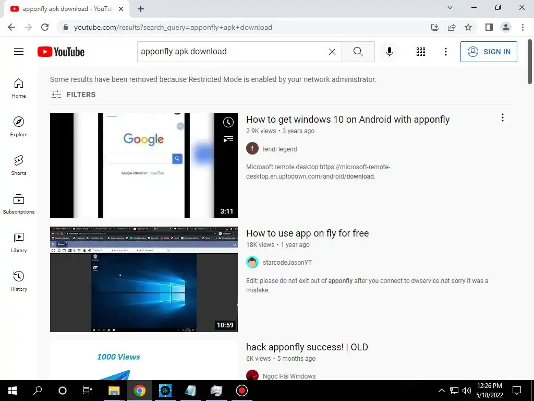
Task: Open Chrome profile icon
Action: [x=506, y=27]
